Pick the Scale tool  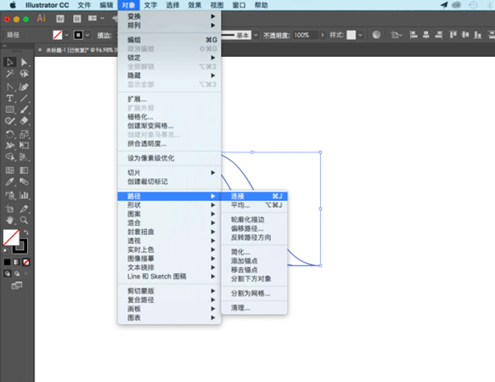(24, 134)
